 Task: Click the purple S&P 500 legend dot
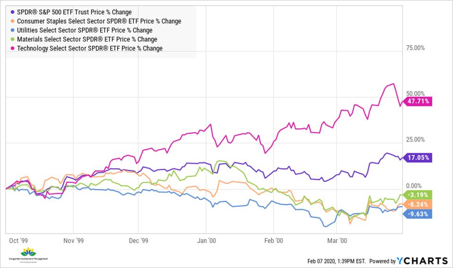point(12,12)
